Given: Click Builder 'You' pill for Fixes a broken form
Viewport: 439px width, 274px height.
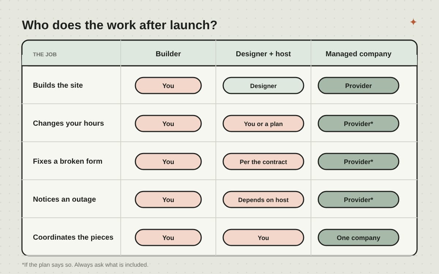Looking at the screenshot, I should [168, 161].
